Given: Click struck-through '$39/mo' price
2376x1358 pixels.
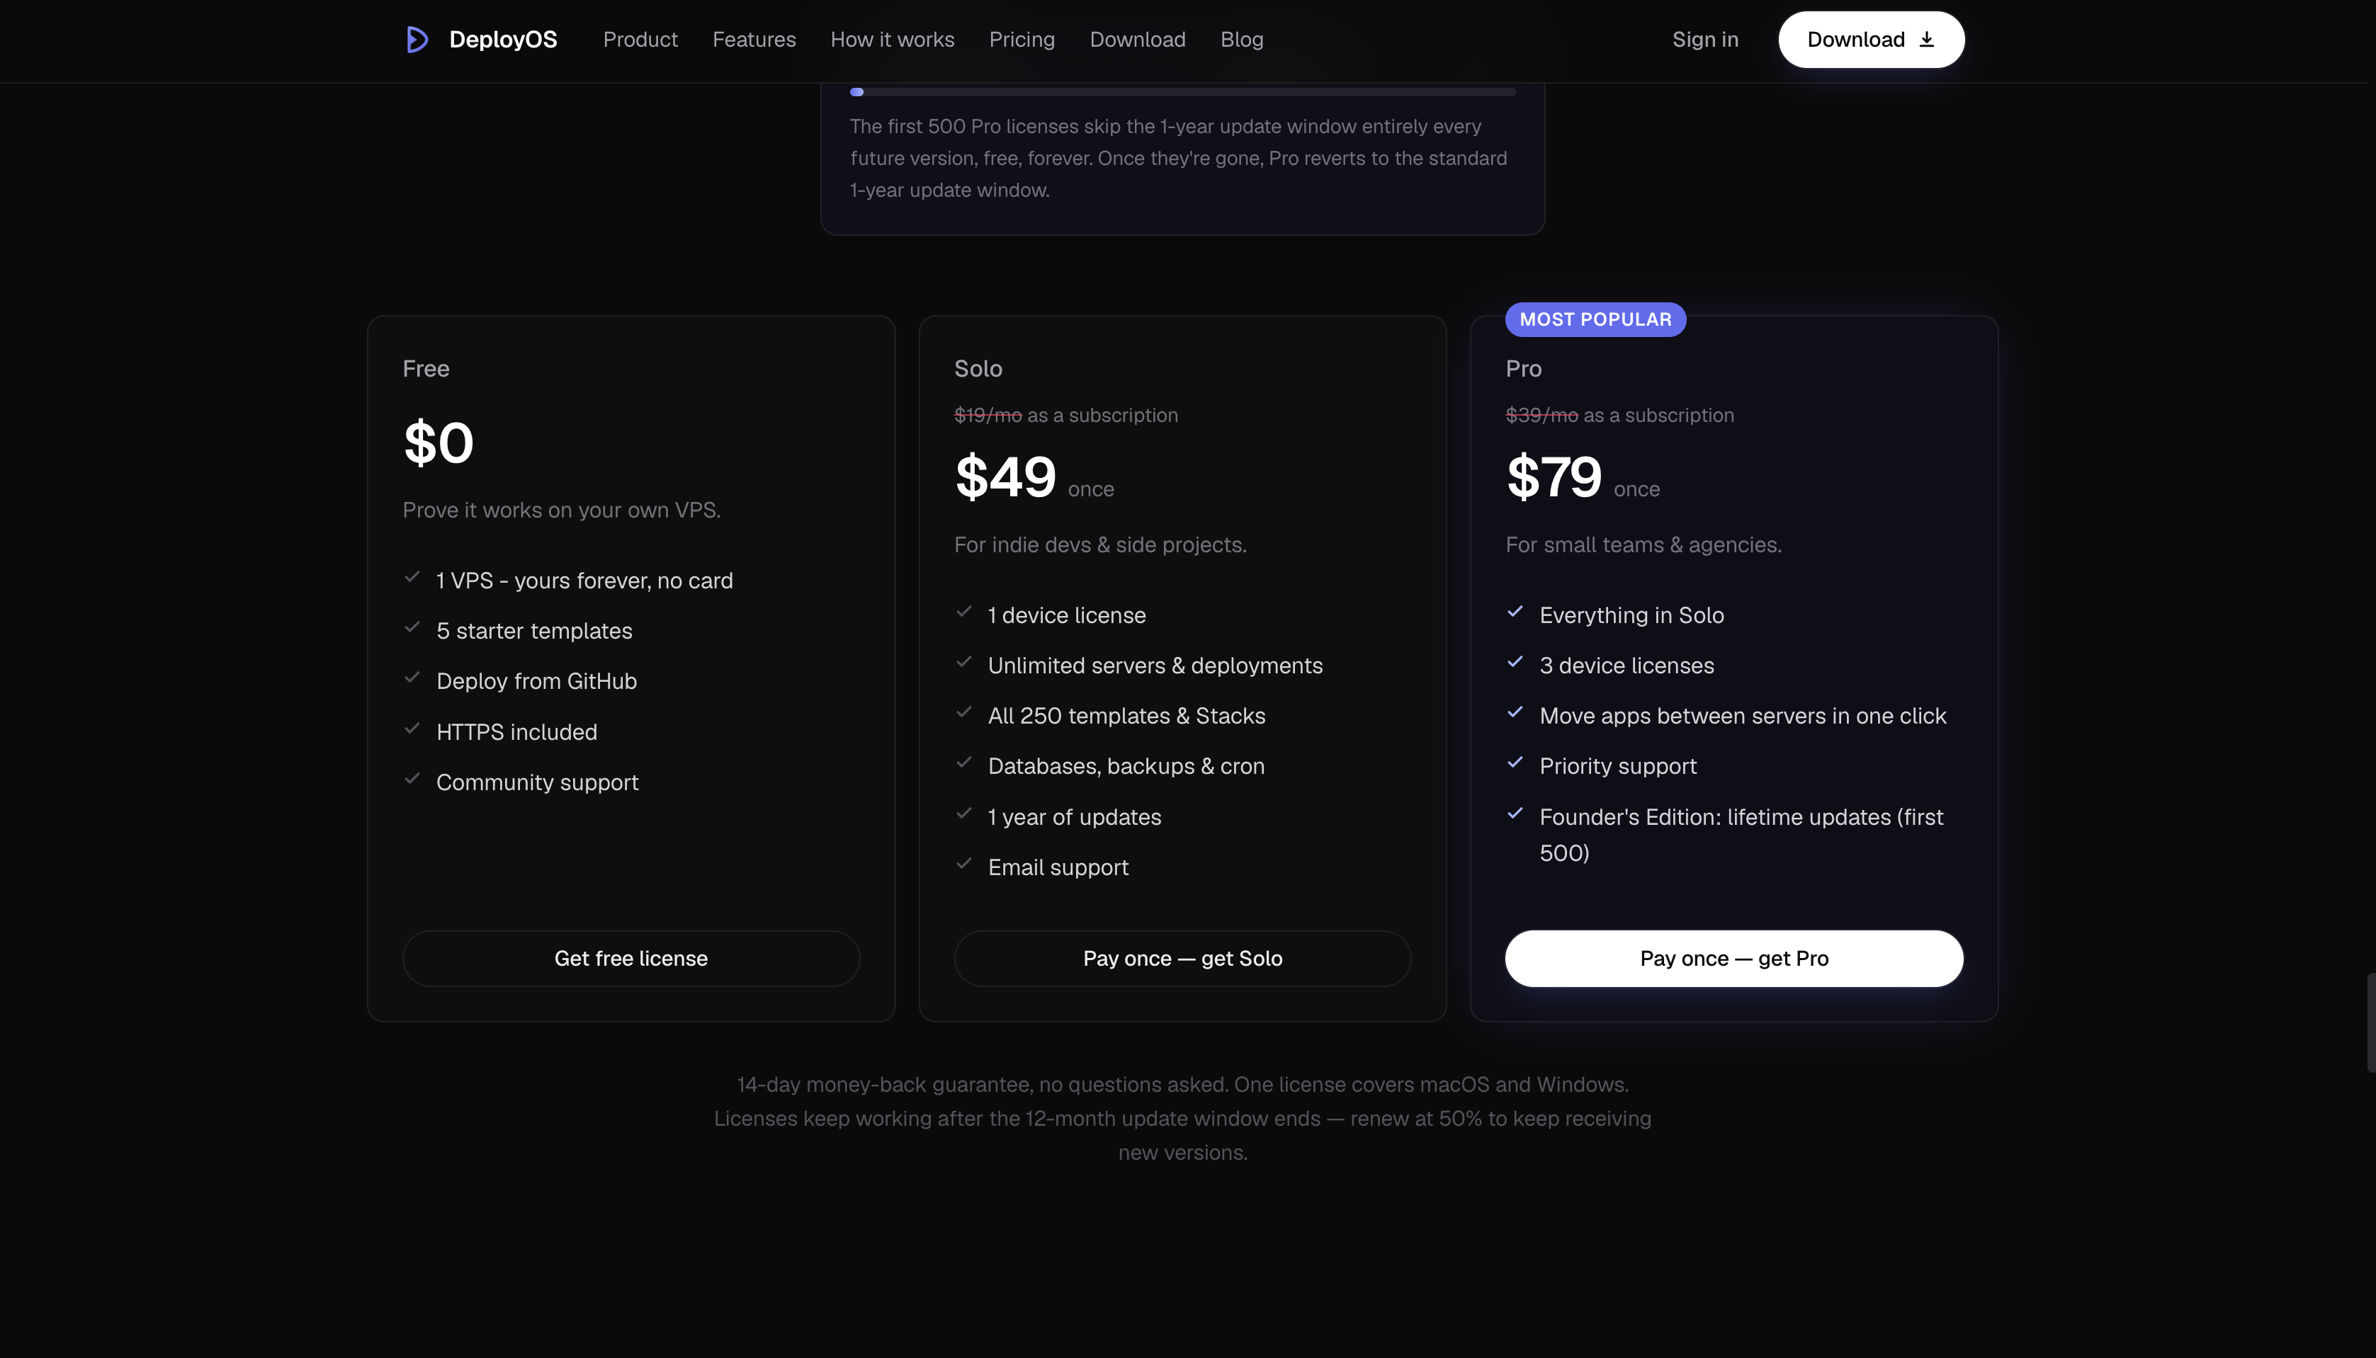Looking at the screenshot, I should point(1541,415).
